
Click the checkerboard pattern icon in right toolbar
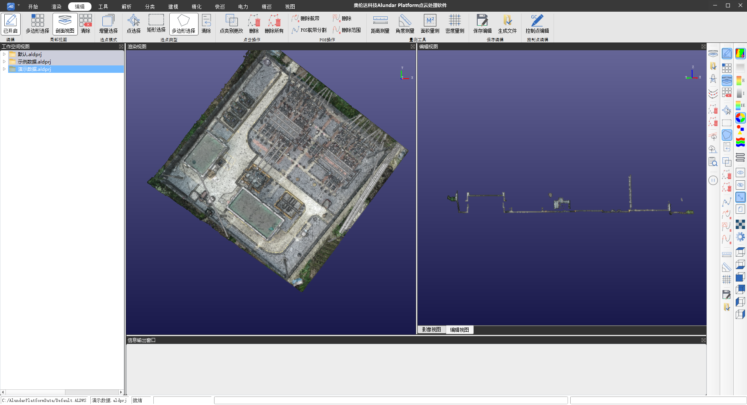click(740, 224)
